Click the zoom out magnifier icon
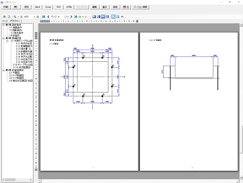 coord(21,17)
